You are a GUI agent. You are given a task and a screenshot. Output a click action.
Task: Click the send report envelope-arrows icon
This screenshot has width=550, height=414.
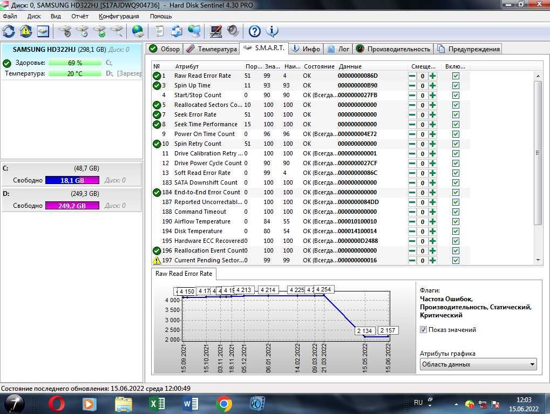pos(176,31)
